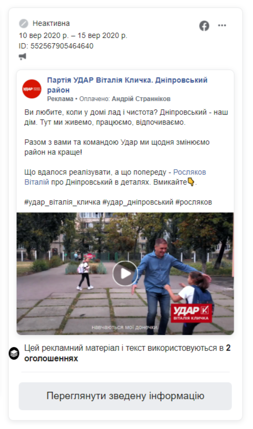
Task: Click the video thumbnail with the man
Action: [125, 273]
